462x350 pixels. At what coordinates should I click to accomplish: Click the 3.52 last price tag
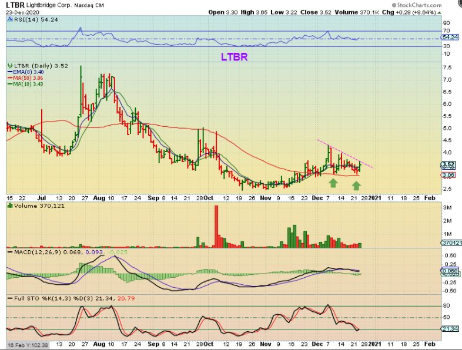[448, 164]
